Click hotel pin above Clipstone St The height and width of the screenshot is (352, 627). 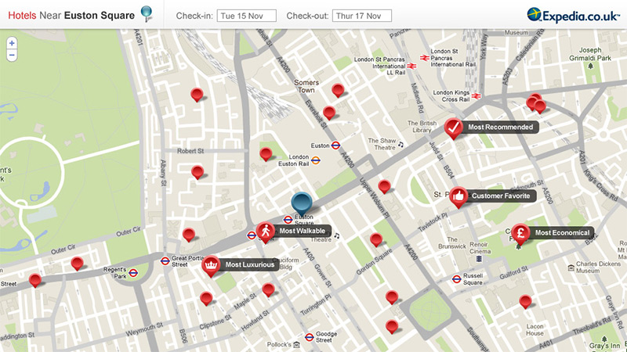(x=206, y=298)
